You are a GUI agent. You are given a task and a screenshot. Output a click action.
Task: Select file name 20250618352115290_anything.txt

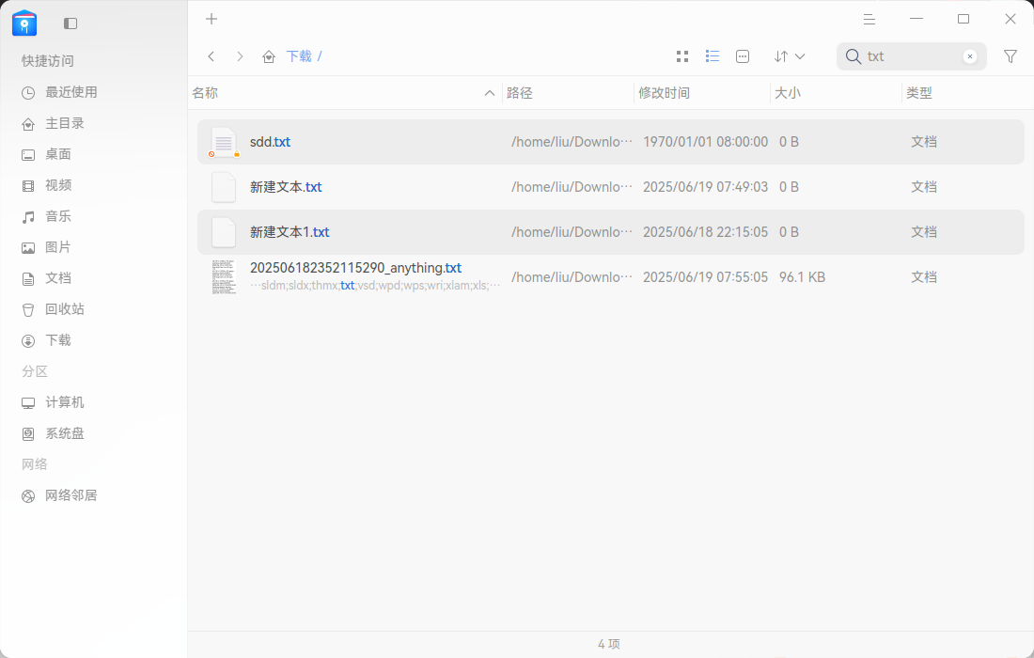[x=355, y=268]
